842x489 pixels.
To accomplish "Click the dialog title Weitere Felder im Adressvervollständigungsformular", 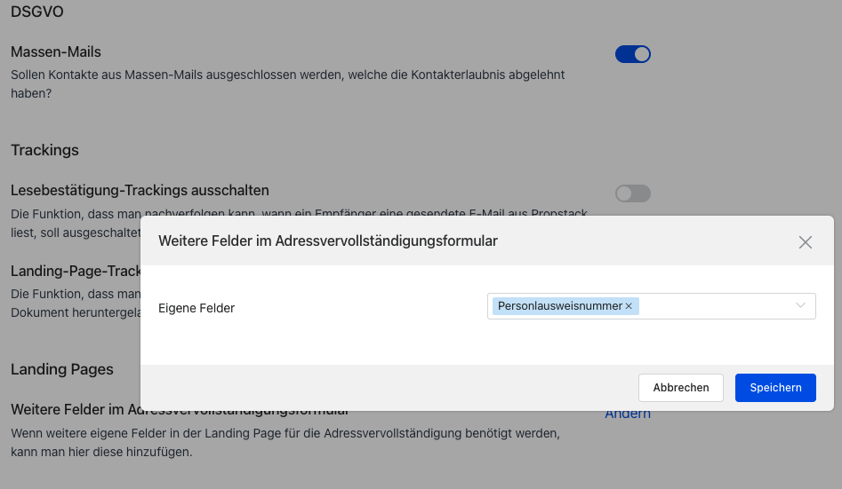I will [x=327, y=241].
